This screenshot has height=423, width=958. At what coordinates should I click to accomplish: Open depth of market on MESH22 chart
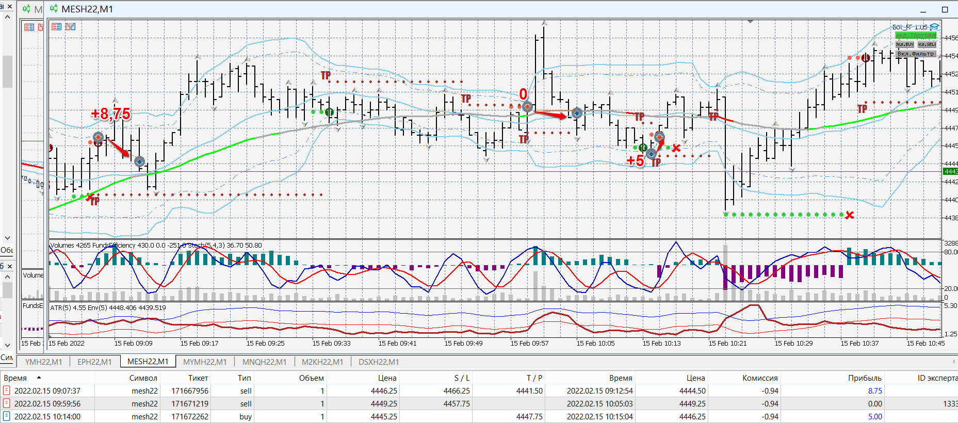[x=70, y=27]
